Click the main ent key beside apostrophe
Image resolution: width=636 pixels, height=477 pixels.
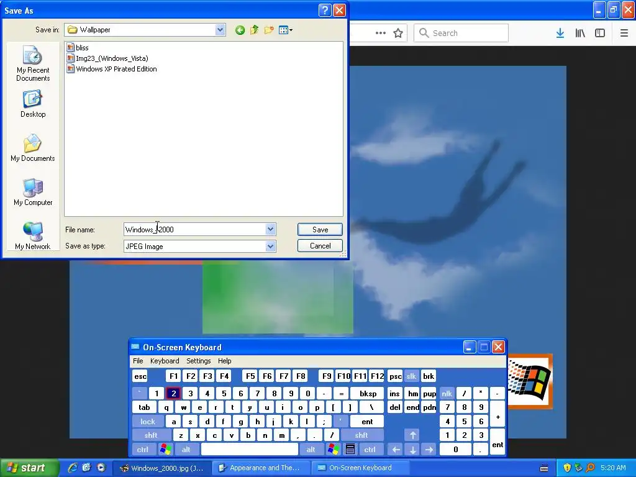click(366, 422)
